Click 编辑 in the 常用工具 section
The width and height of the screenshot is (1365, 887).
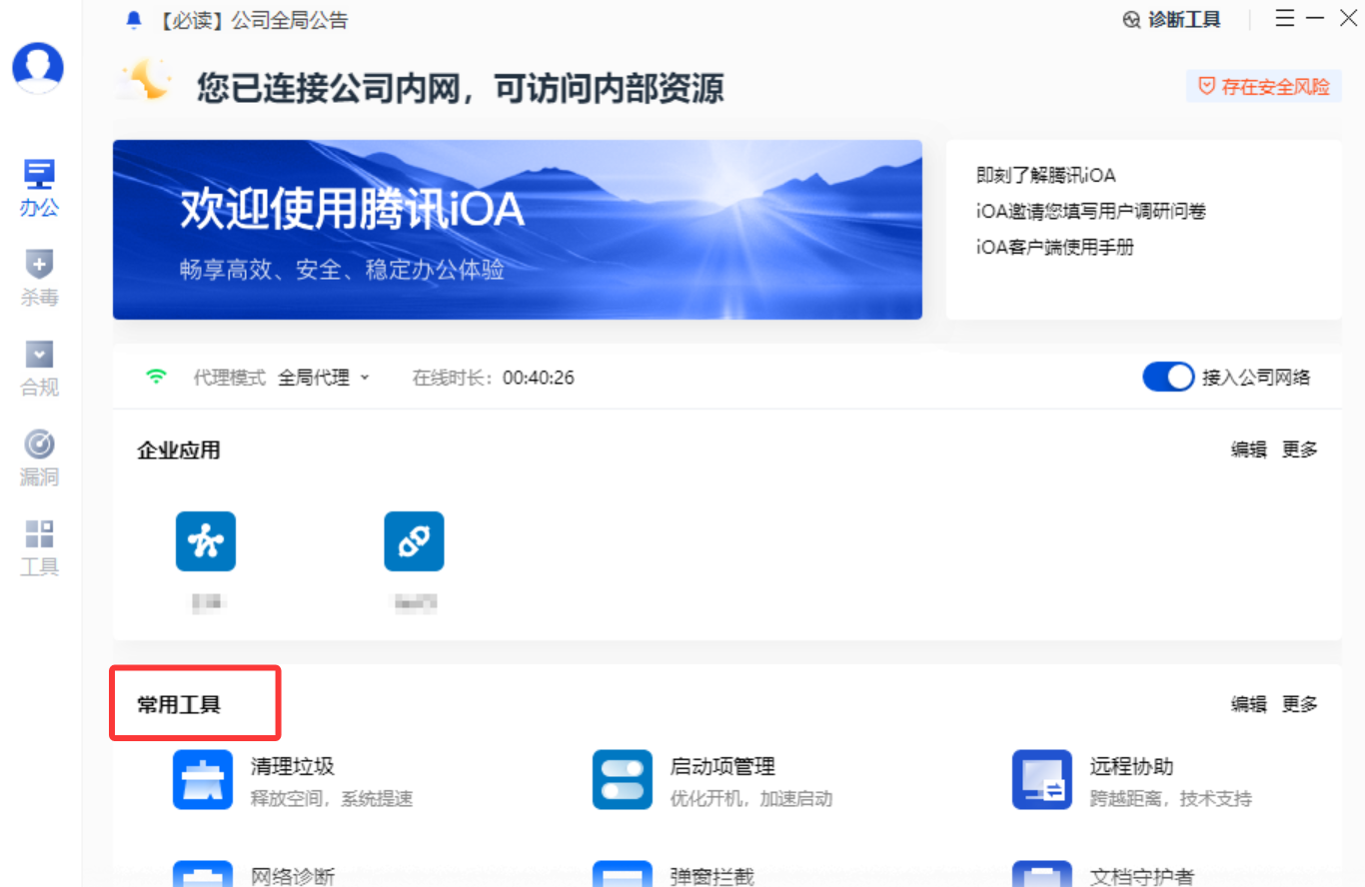coord(1249,704)
